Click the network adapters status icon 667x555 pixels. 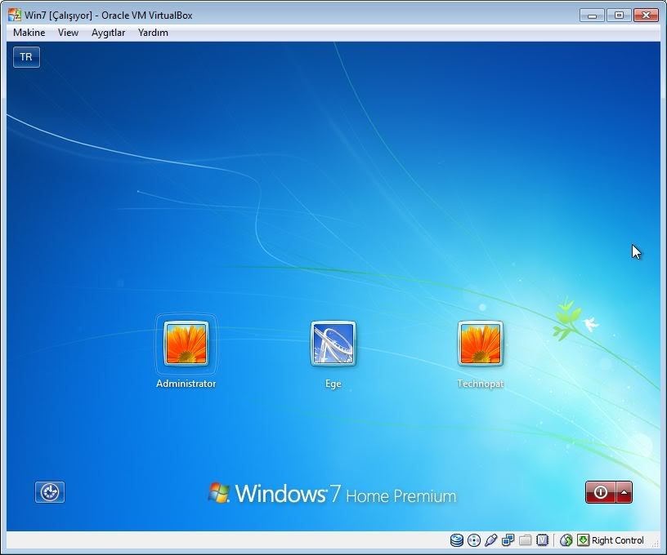coord(508,540)
